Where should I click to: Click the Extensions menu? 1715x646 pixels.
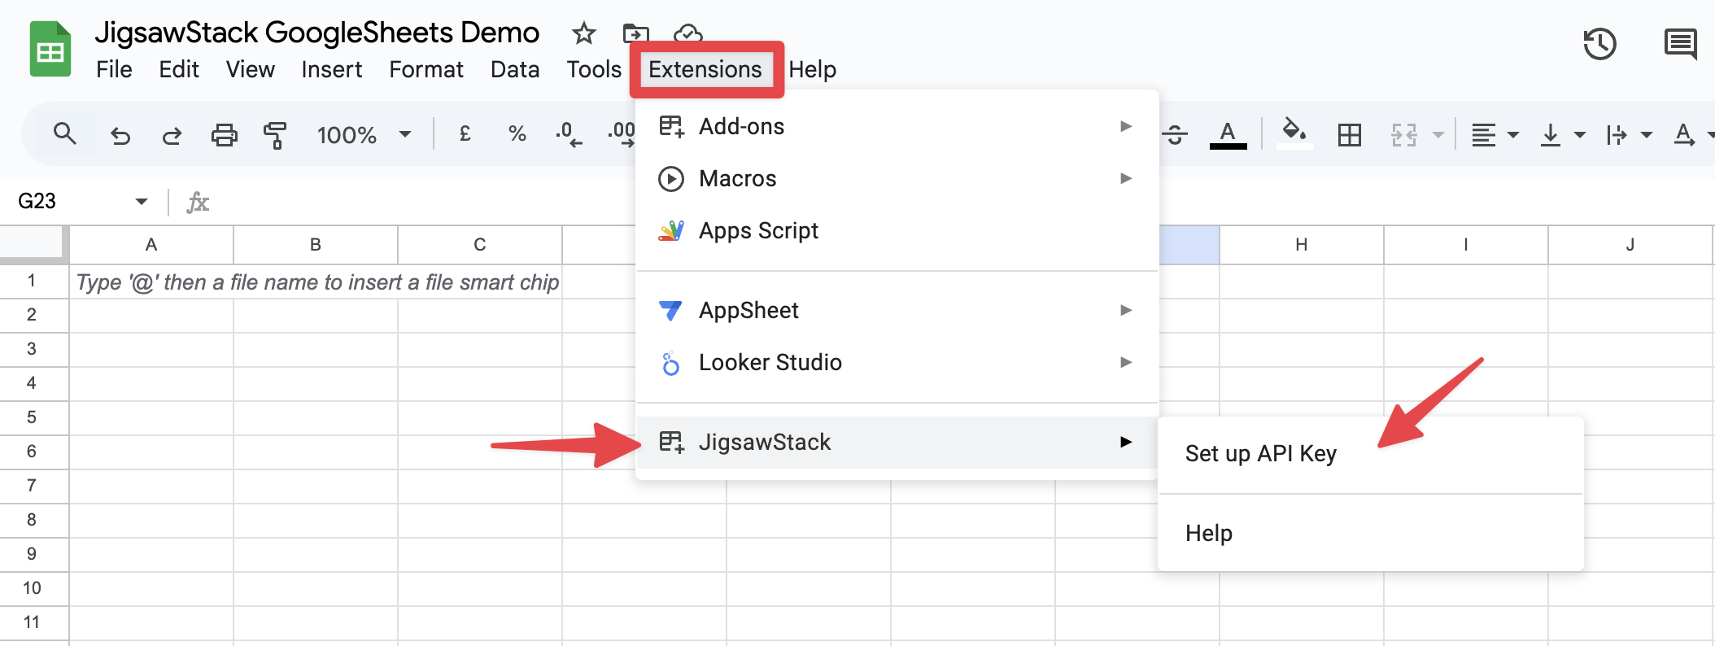point(705,70)
